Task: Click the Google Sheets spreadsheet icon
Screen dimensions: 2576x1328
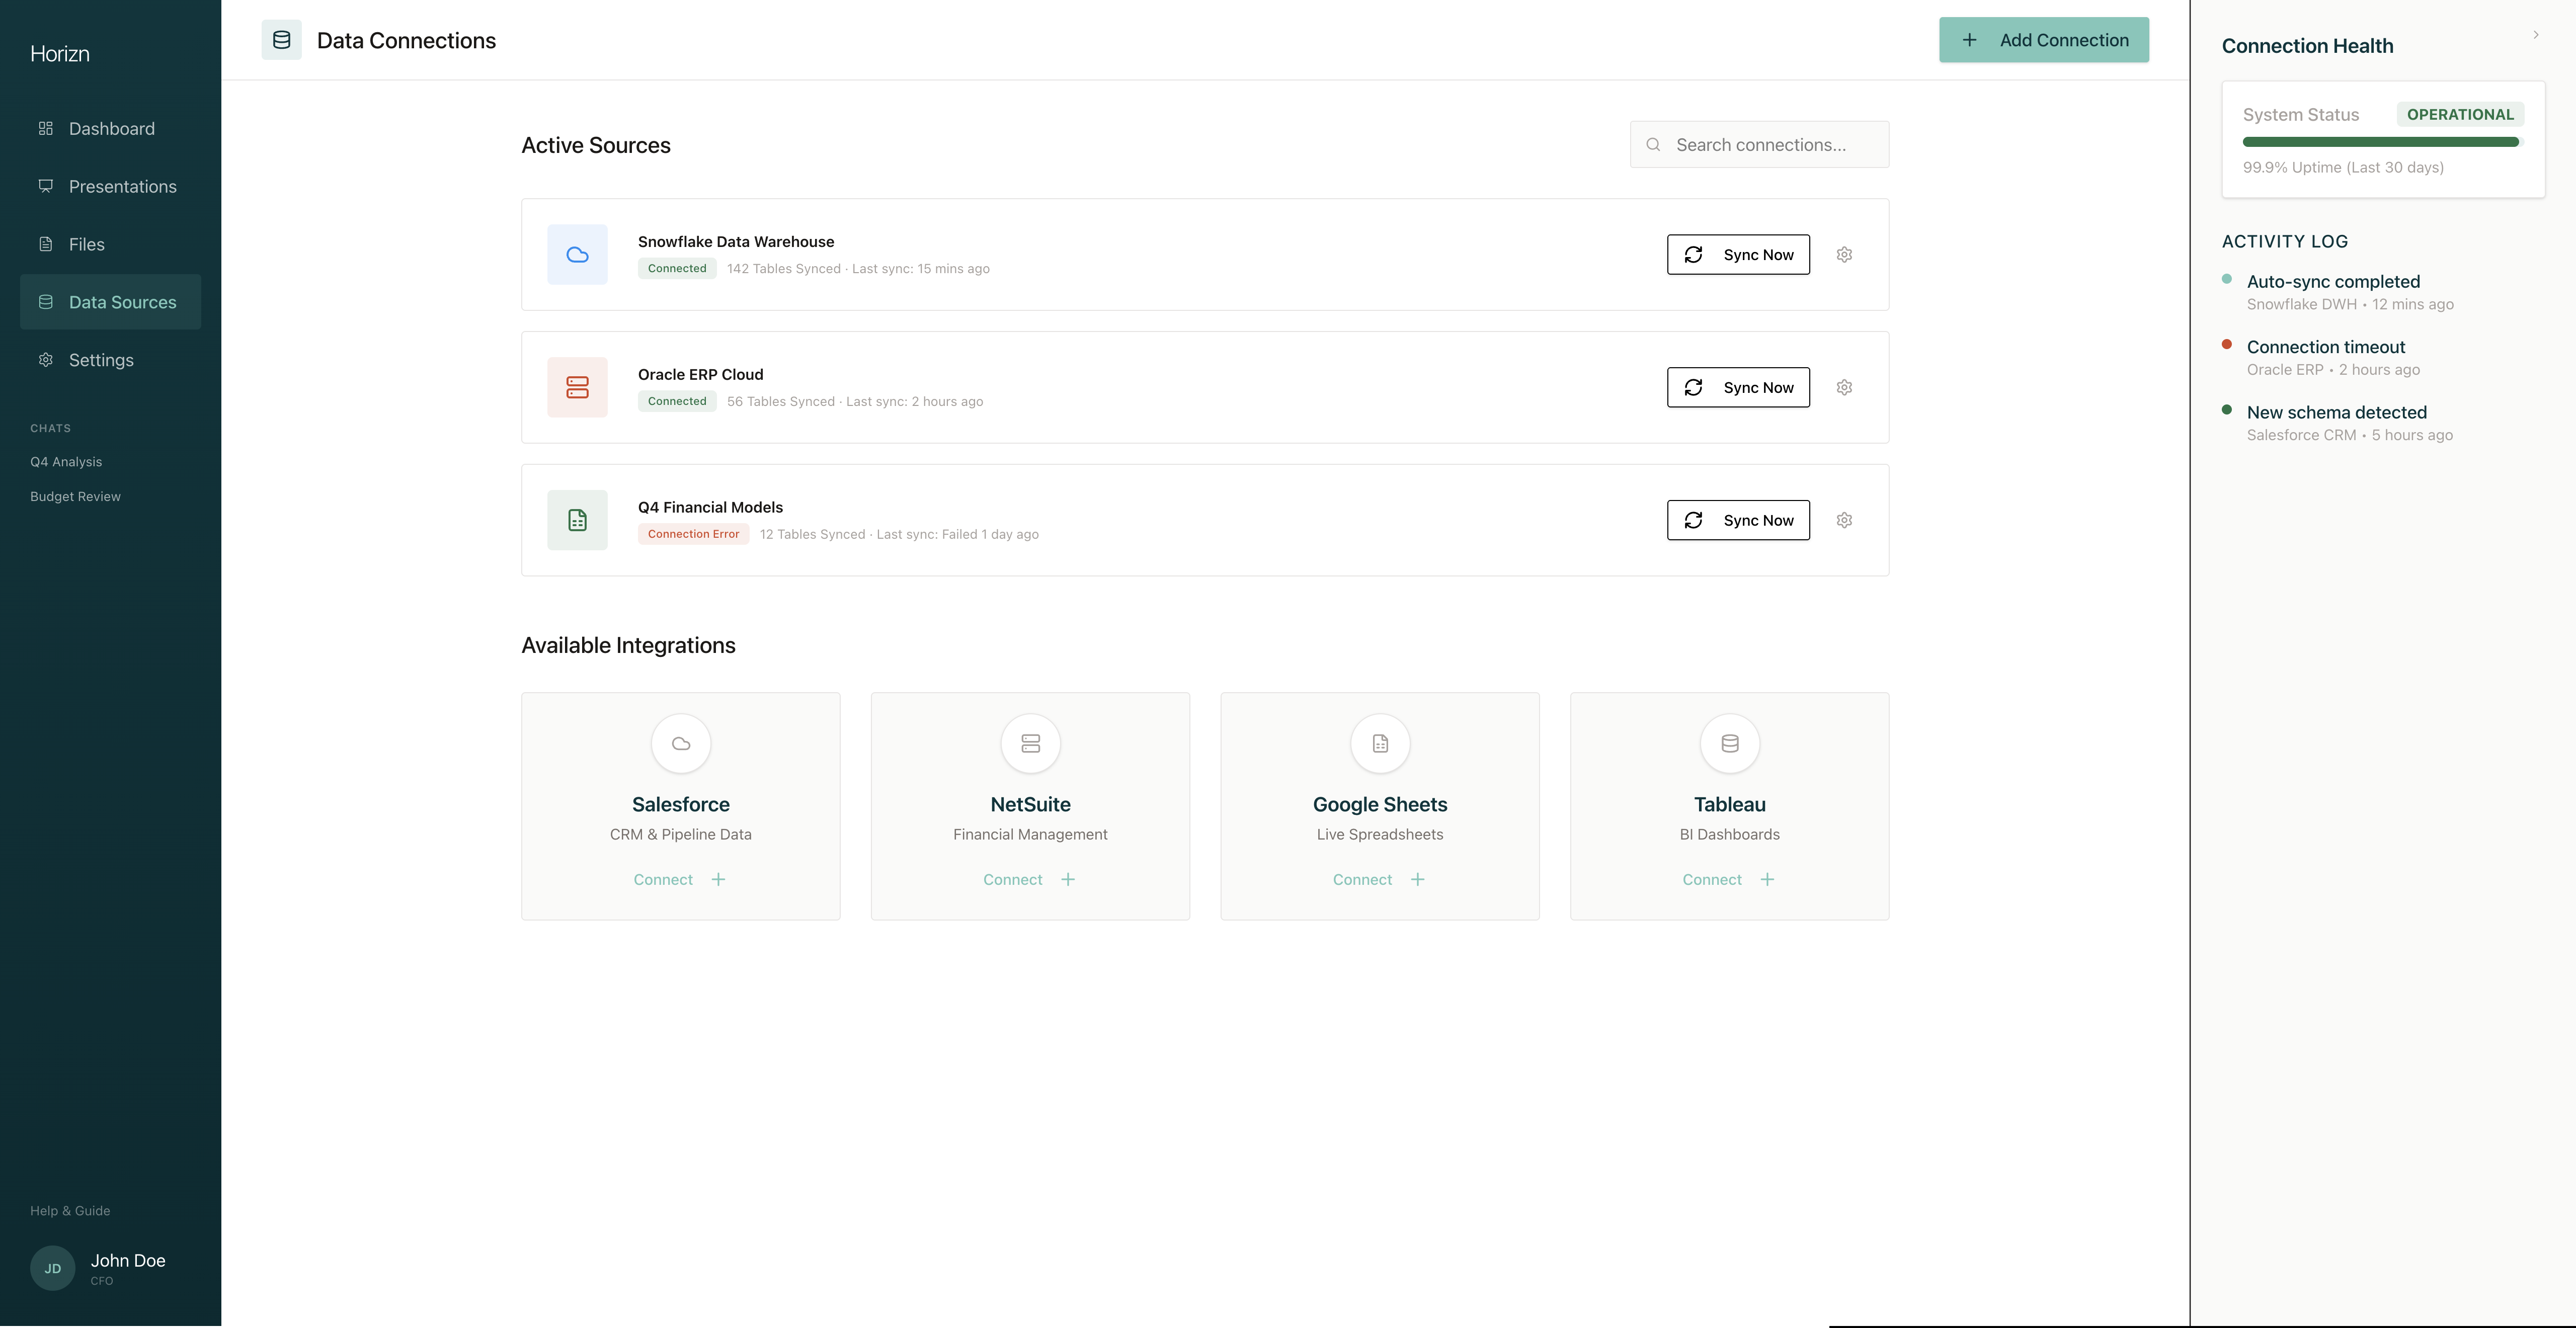Action: (x=1380, y=743)
